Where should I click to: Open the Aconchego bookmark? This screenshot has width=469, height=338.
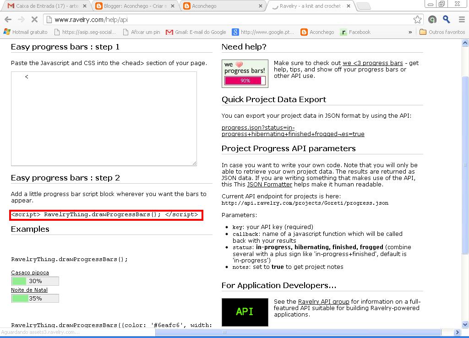[317, 32]
